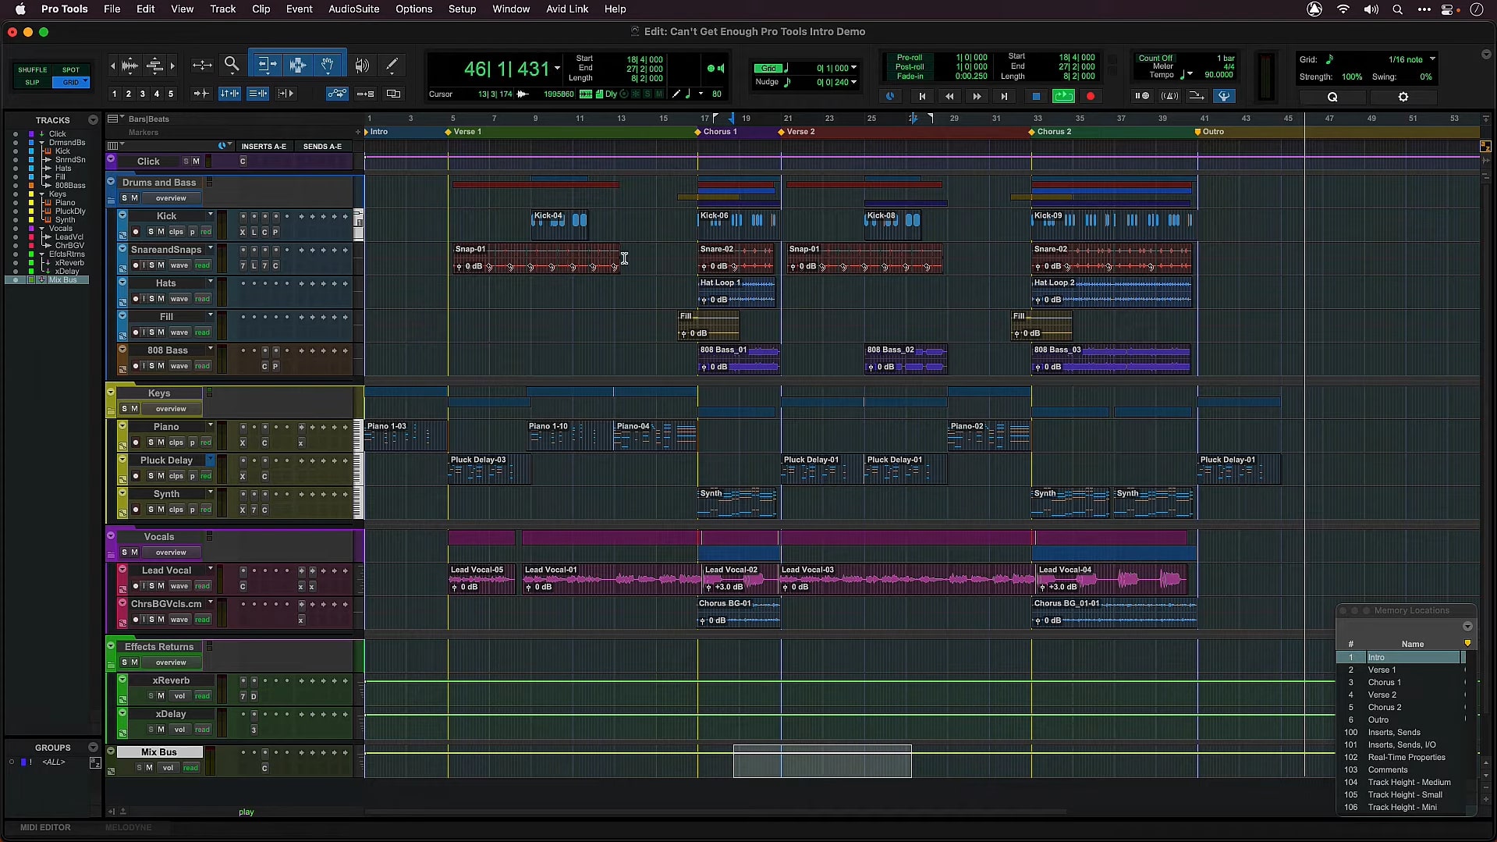Screen dimensions: 1497x842
Task: Toggle Insertion Follows Playback button
Action: tap(286, 94)
